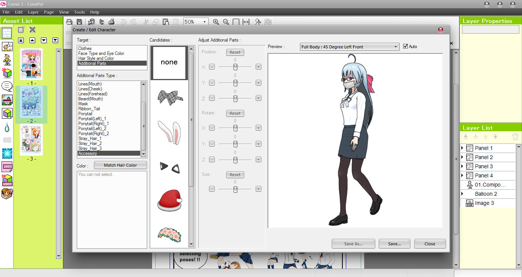
Task: Open the Layer menu
Action: (33, 12)
